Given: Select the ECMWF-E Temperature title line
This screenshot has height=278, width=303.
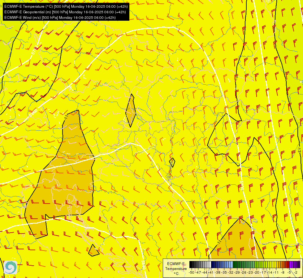Looking at the screenshot, I should pos(66,6).
